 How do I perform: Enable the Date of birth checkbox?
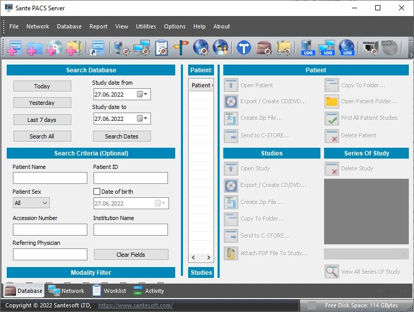click(97, 192)
